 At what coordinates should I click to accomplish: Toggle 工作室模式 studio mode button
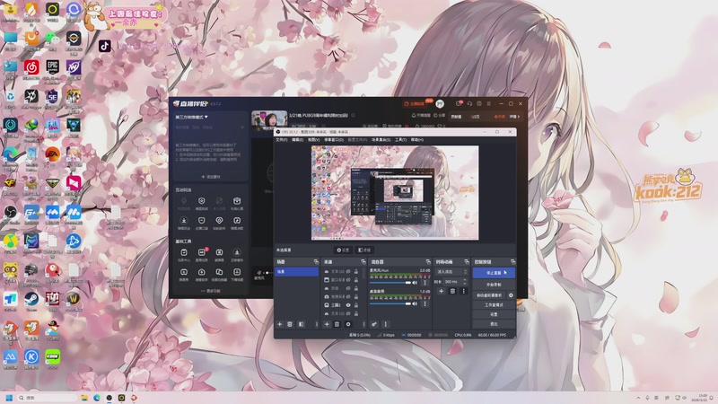(494, 305)
